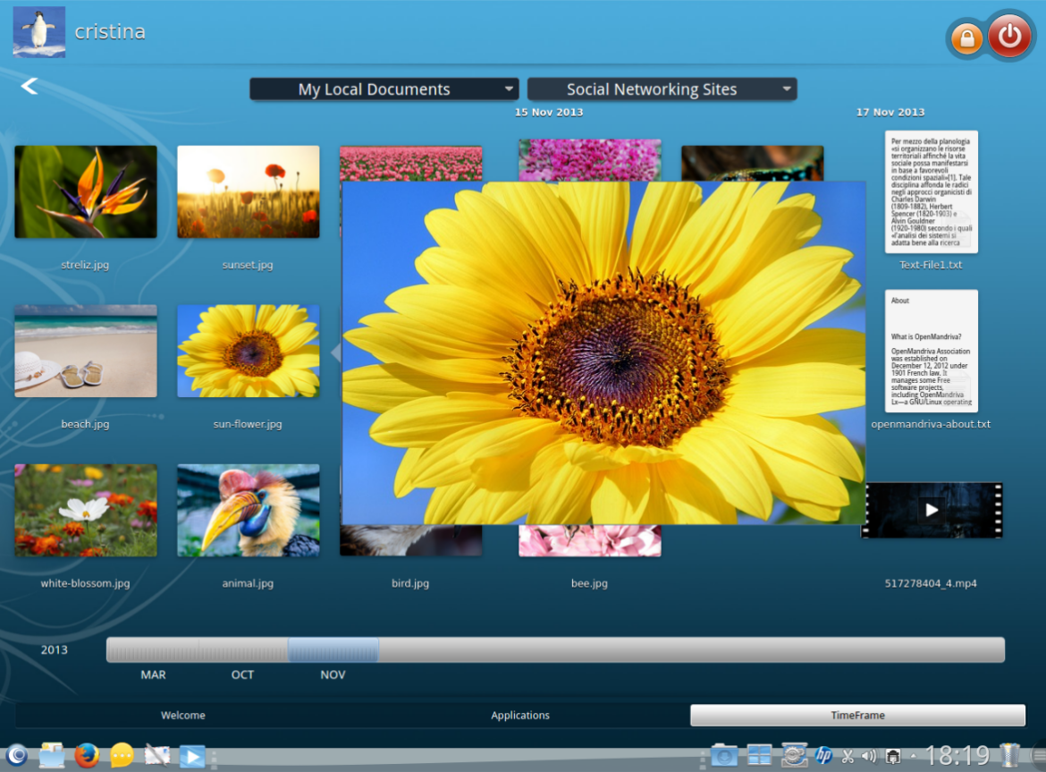1046x772 pixels.
Task: Open the Social Networking Sites dropdown
Action: point(662,89)
